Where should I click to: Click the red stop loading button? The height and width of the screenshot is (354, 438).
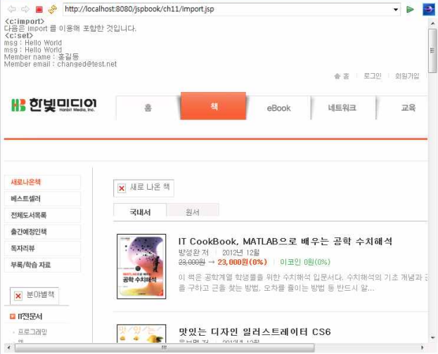tap(39, 10)
